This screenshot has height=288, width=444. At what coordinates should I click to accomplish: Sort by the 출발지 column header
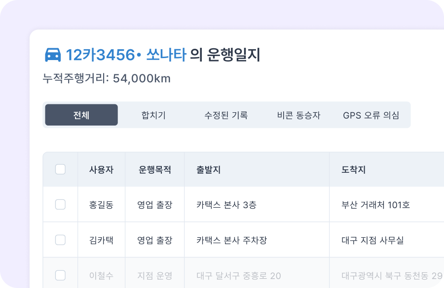pos(208,170)
